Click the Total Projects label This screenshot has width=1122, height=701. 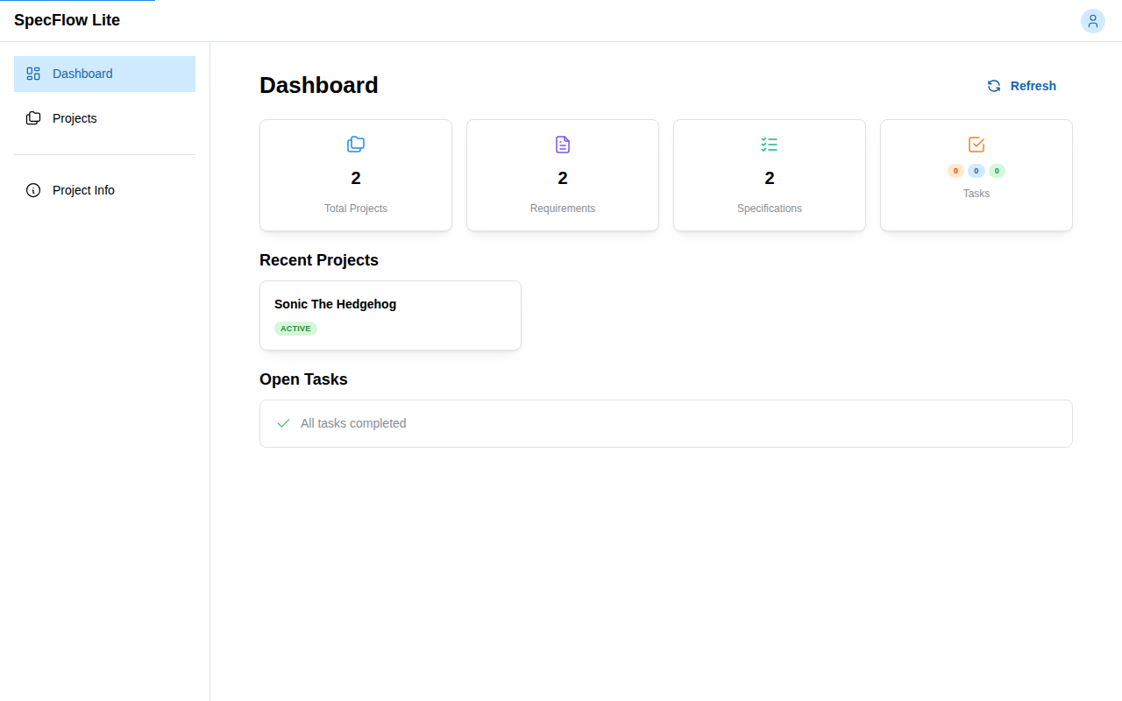tap(356, 209)
